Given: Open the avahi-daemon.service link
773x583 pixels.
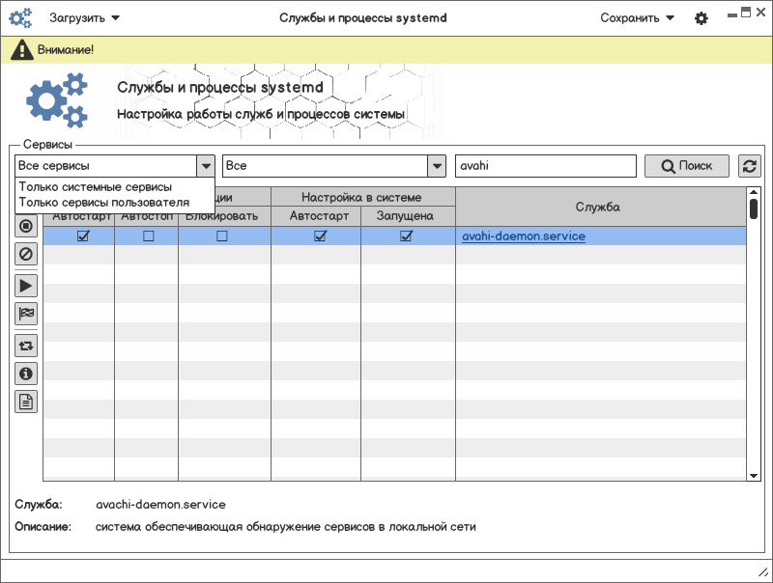Looking at the screenshot, I should [523, 236].
